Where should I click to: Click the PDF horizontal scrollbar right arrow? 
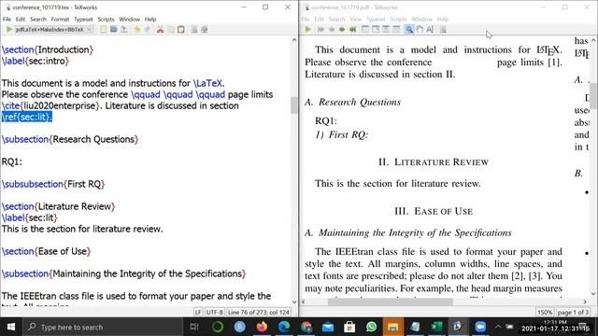(x=585, y=301)
